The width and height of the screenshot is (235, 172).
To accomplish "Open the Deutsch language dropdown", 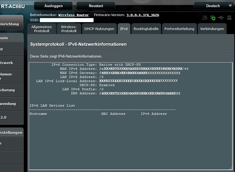I will coord(214,5).
